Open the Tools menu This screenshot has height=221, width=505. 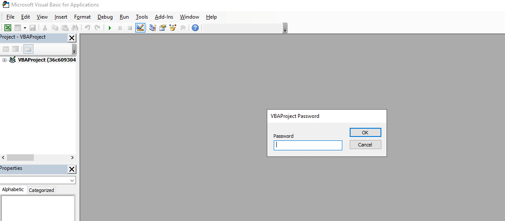tap(142, 17)
